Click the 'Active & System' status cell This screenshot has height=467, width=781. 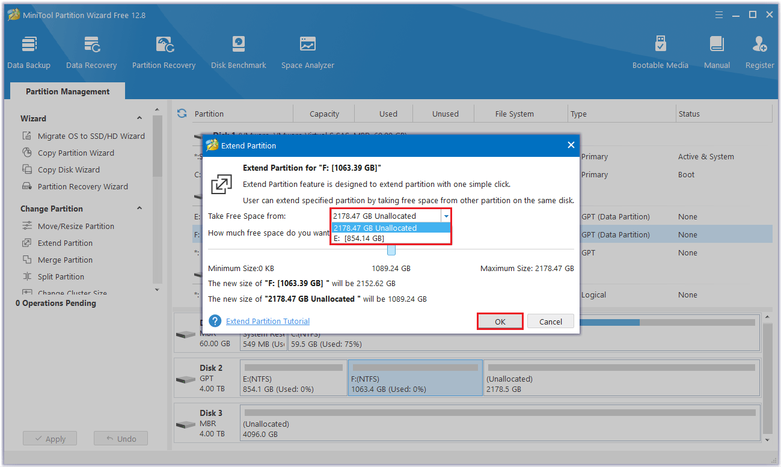706,156
